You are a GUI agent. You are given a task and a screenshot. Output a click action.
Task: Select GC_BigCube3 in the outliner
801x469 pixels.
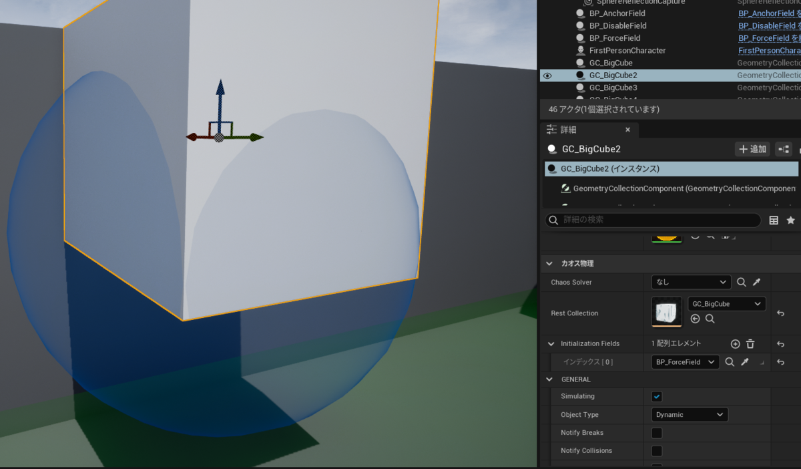pos(613,88)
